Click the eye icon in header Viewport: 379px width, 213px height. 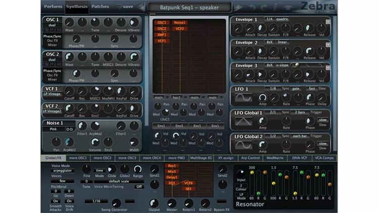[288, 8]
